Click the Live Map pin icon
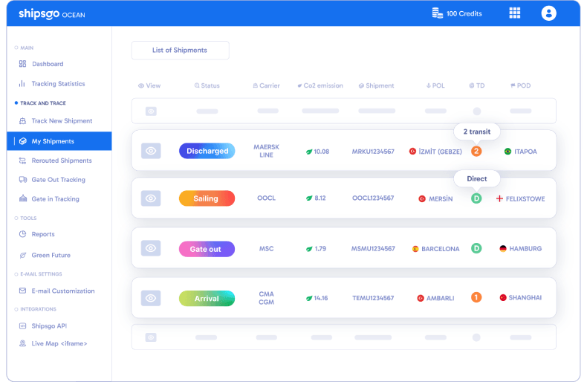Viewport: 587px width, 382px height. click(x=22, y=343)
